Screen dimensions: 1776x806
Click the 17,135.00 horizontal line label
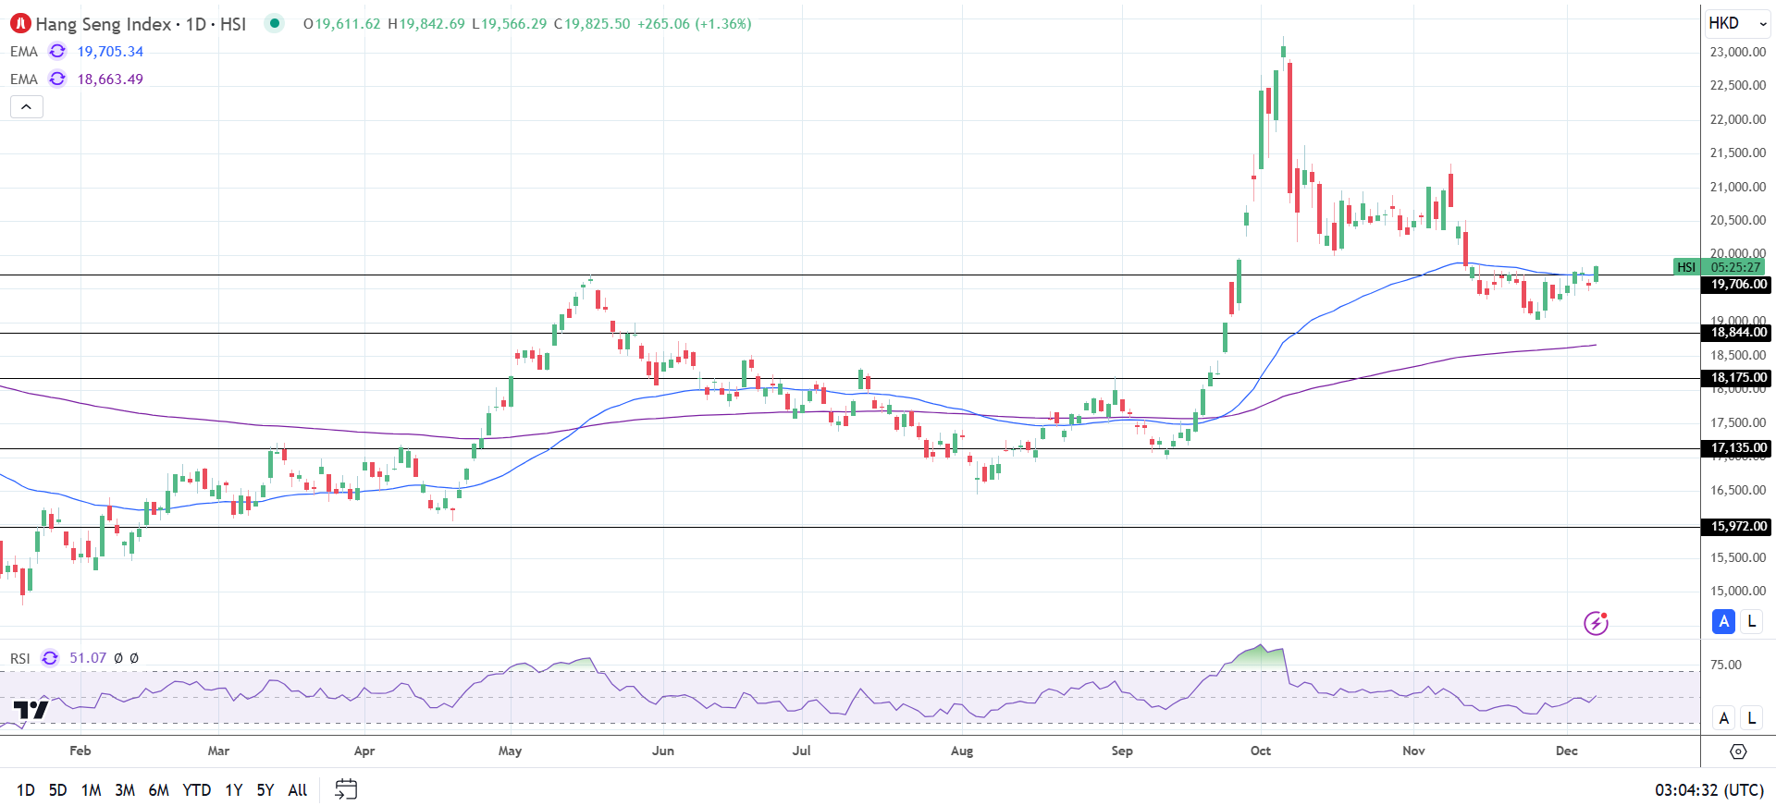click(1737, 448)
